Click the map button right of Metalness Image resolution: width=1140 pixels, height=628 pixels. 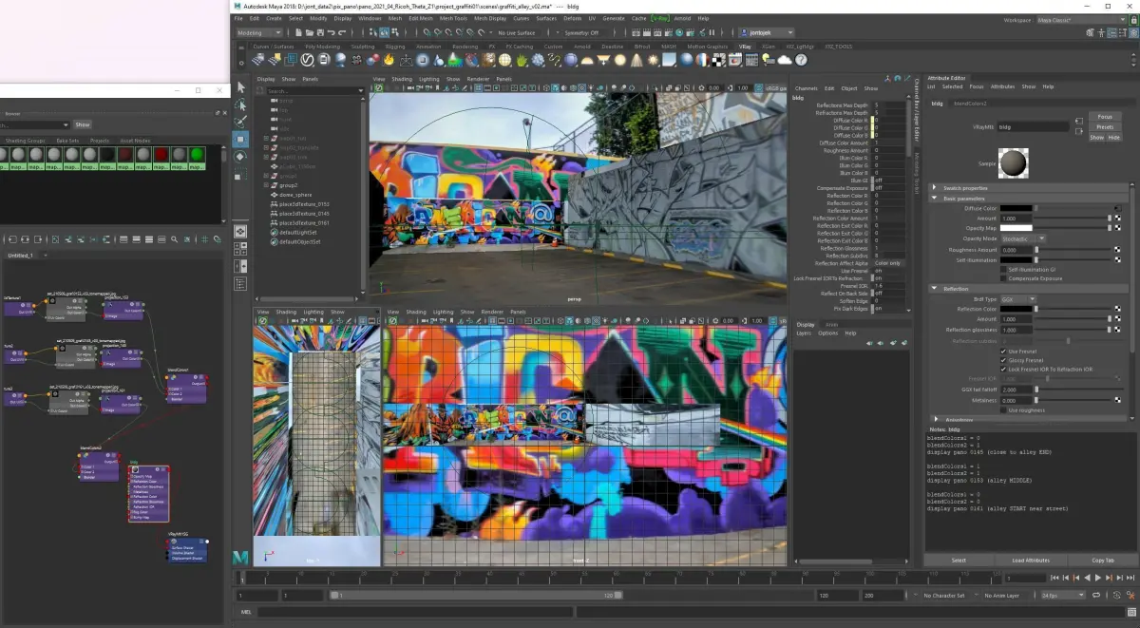[x=1118, y=400]
